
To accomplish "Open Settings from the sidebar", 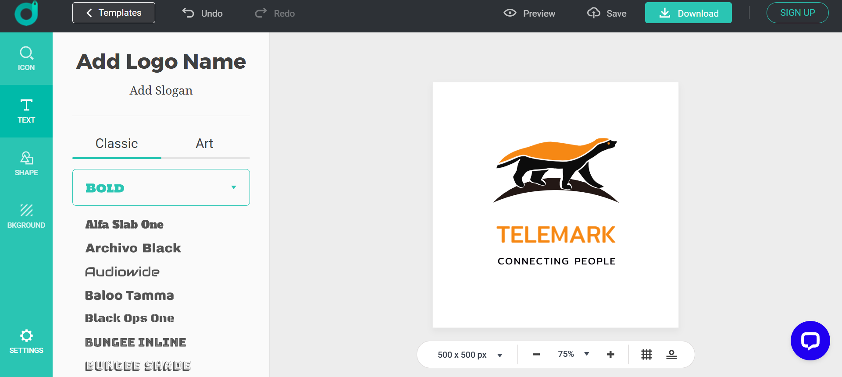I will (26, 342).
